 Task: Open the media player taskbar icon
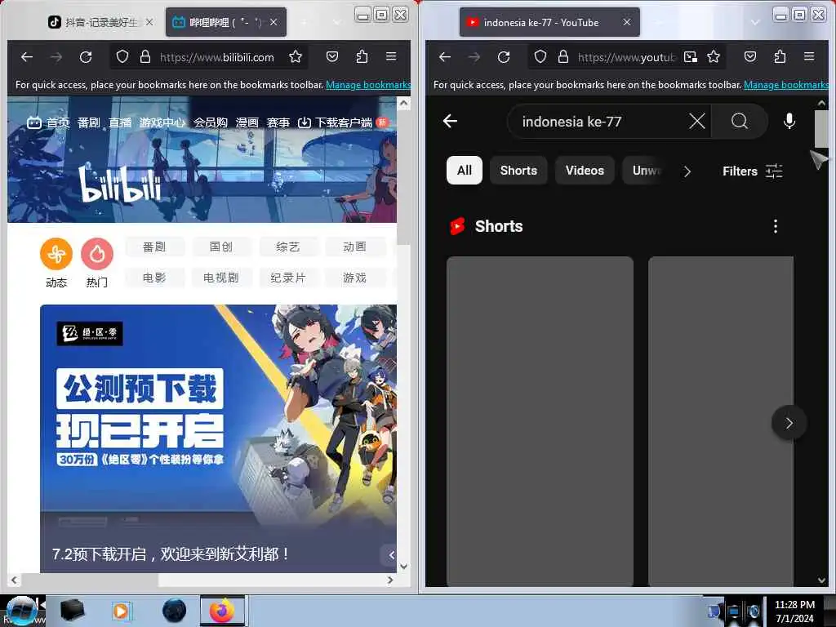click(x=121, y=611)
